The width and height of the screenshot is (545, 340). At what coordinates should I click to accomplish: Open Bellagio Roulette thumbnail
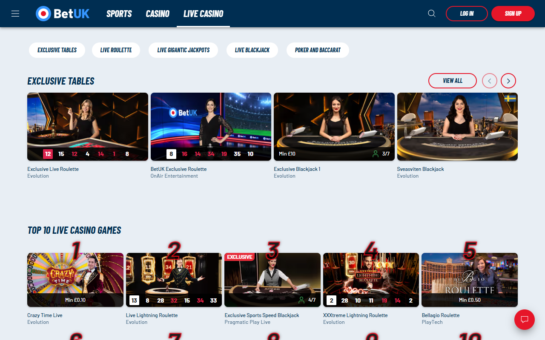point(470,280)
